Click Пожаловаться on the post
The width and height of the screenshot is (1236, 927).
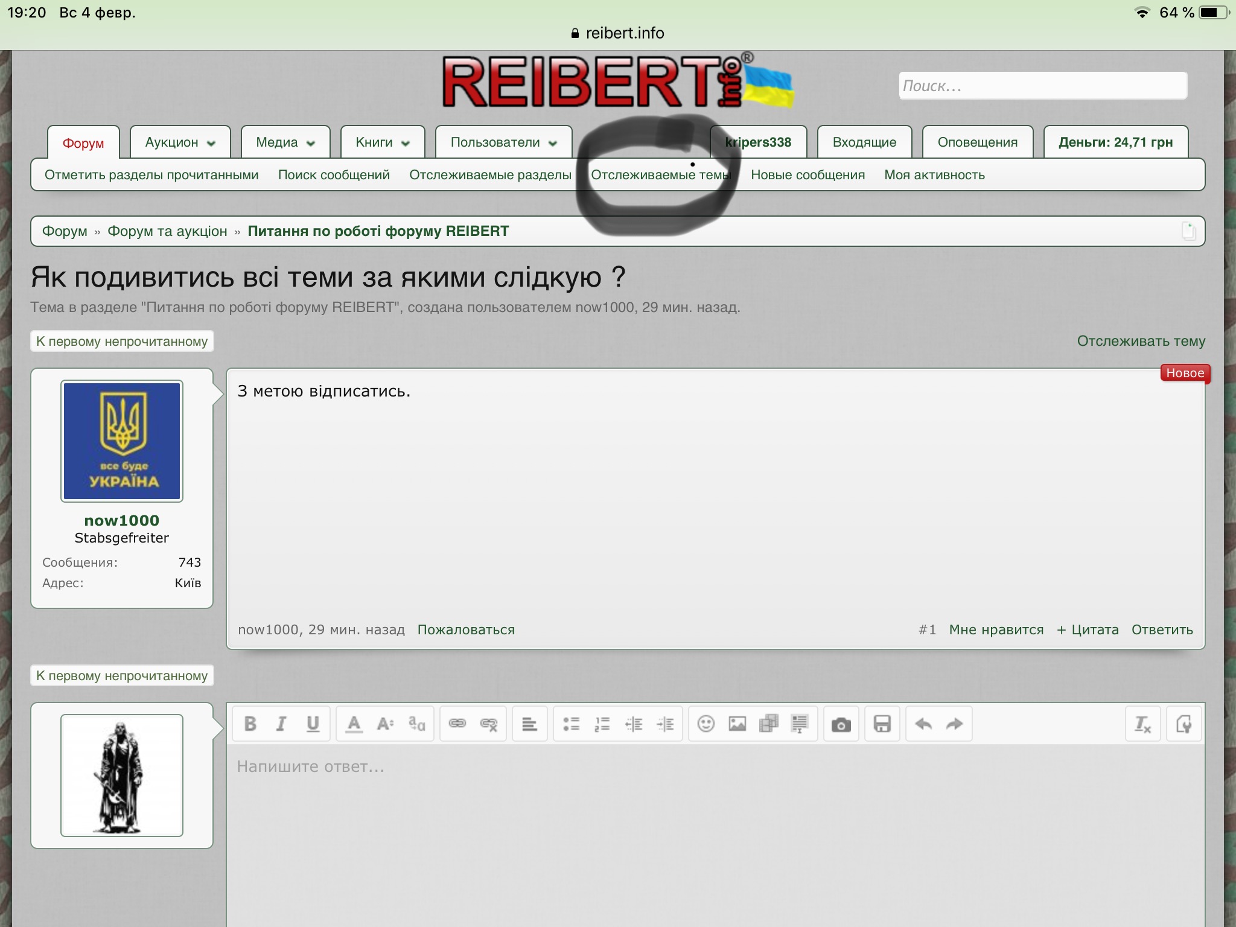tap(466, 630)
